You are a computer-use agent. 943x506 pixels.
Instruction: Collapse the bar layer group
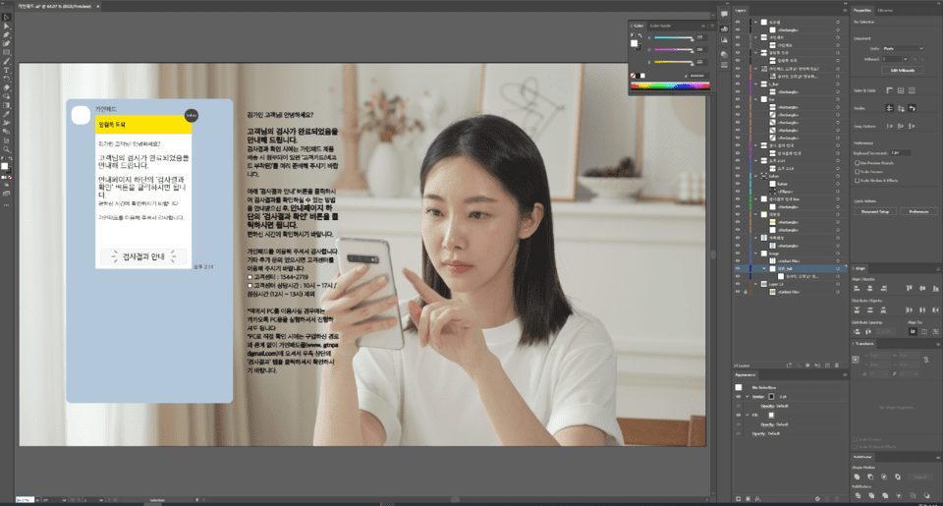click(755, 98)
